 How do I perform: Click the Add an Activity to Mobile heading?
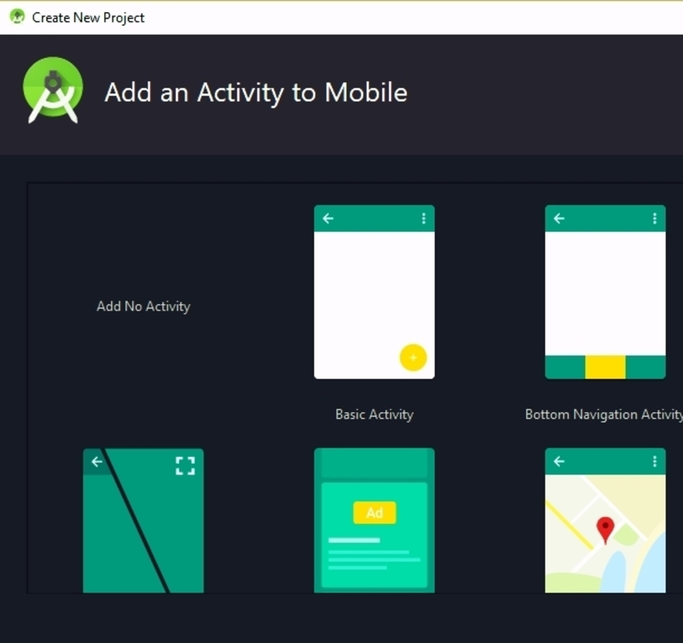pos(256,93)
